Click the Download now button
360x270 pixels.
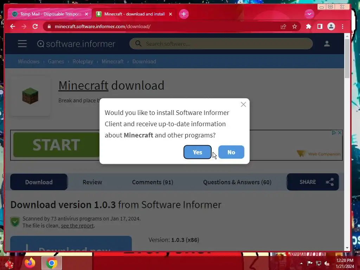tap(71, 244)
